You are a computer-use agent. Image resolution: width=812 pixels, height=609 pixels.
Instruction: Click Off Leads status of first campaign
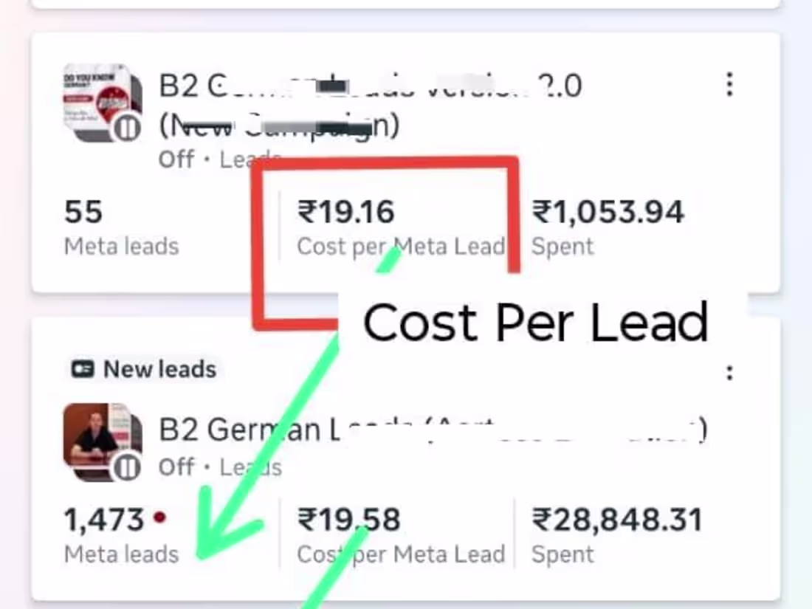click(220, 159)
